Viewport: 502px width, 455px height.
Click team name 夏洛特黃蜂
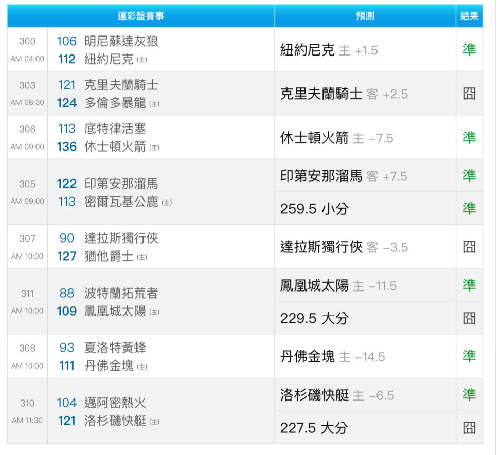pyautogui.click(x=115, y=348)
